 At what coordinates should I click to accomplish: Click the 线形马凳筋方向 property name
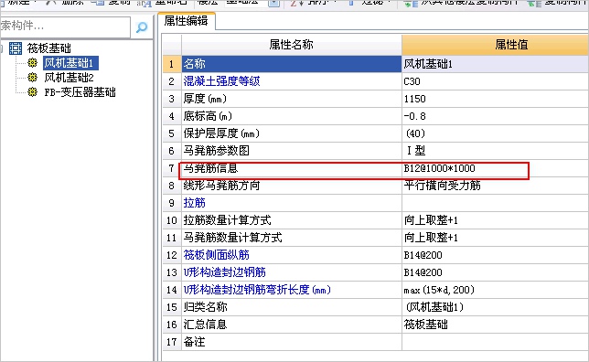tap(221, 186)
